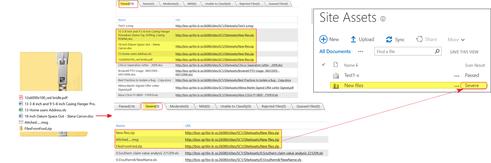Open the ellipsis menu for New files row
This screenshot has height=163, width=491.
click(456, 86)
